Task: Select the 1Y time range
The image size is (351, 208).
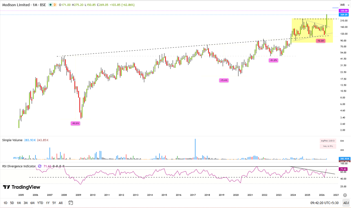Action: click(x=48, y=203)
